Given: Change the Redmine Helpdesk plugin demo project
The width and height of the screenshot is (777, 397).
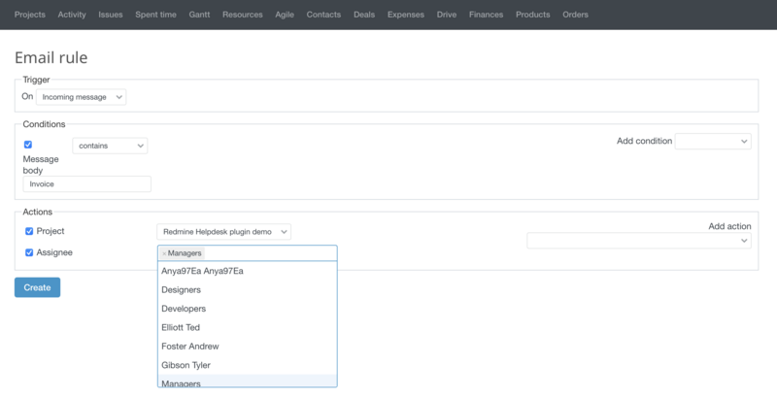Looking at the screenshot, I should (223, 232).
